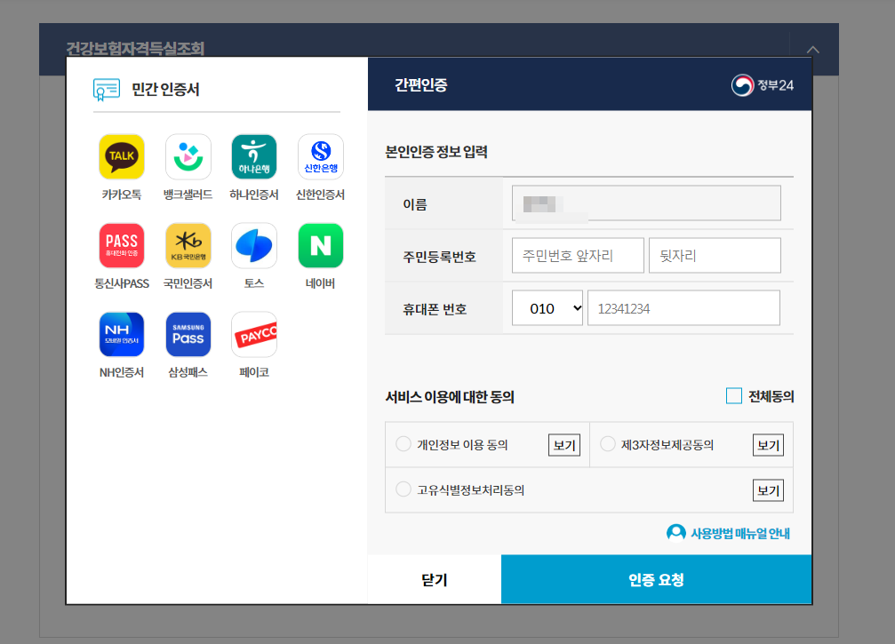895x644 pixels.
Task: Click the 정부24 logo
Action: pyautogui.click(x=762, y=85)
